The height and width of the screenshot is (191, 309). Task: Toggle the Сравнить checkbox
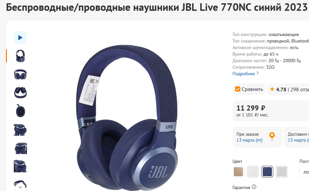[x=238, y=89]
